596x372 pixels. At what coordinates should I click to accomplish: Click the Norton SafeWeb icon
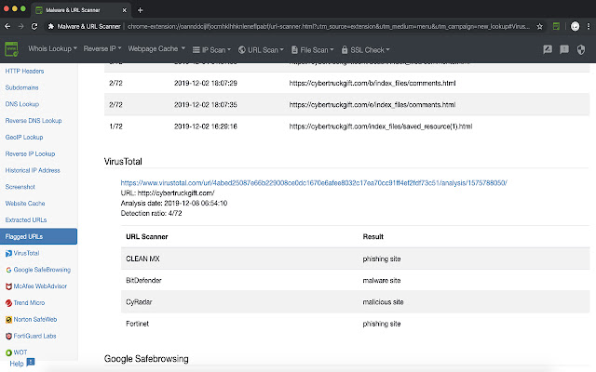[8, 320]
